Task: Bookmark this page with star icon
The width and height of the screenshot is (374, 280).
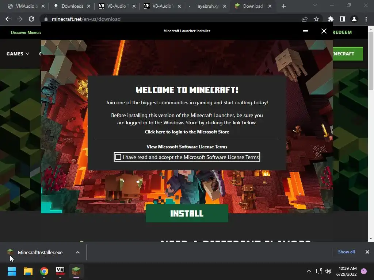Action: (316, 19)
